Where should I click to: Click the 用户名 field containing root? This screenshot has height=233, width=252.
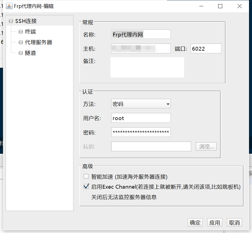click(141, 118)
